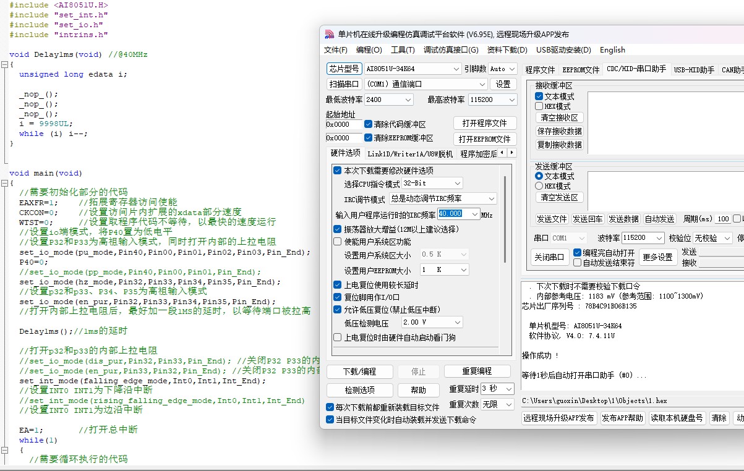Click the 关闭串口 button
This screenshot has width=744, height=471.
click(x=549, y=257)
